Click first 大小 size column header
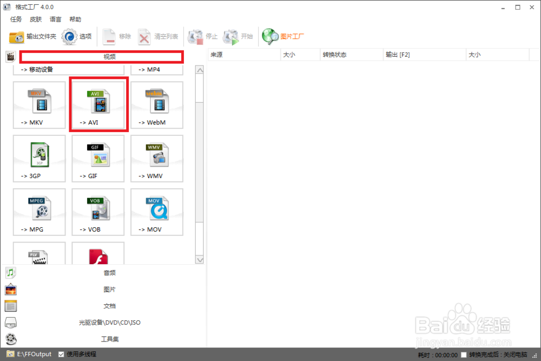The width and height of the screenshot is (541, 361). tap(300, 55)
